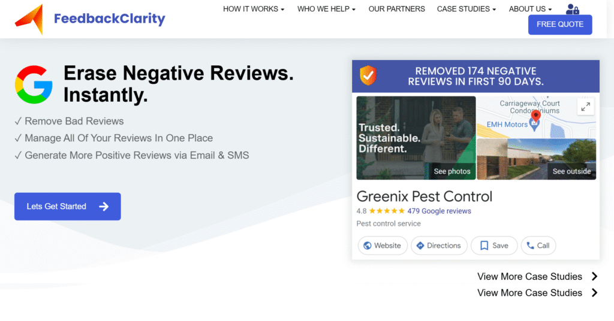Viewport: 614px width, 321px height.
Task: Click the EMH Motors label on map
Action: (507, 125)
